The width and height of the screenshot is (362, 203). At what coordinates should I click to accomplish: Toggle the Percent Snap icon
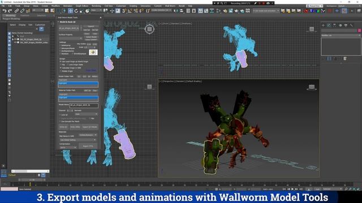tap(136, 11)
